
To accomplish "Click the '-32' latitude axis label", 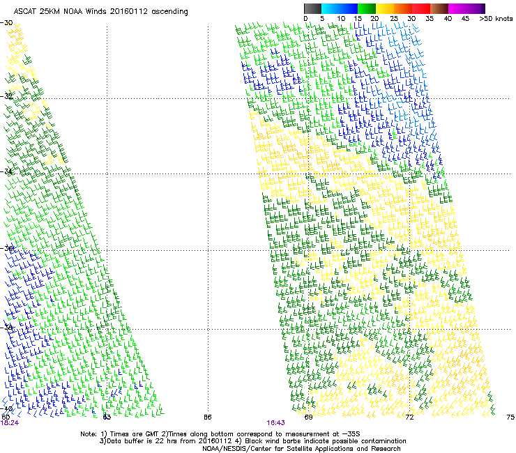I will [6, 96].
